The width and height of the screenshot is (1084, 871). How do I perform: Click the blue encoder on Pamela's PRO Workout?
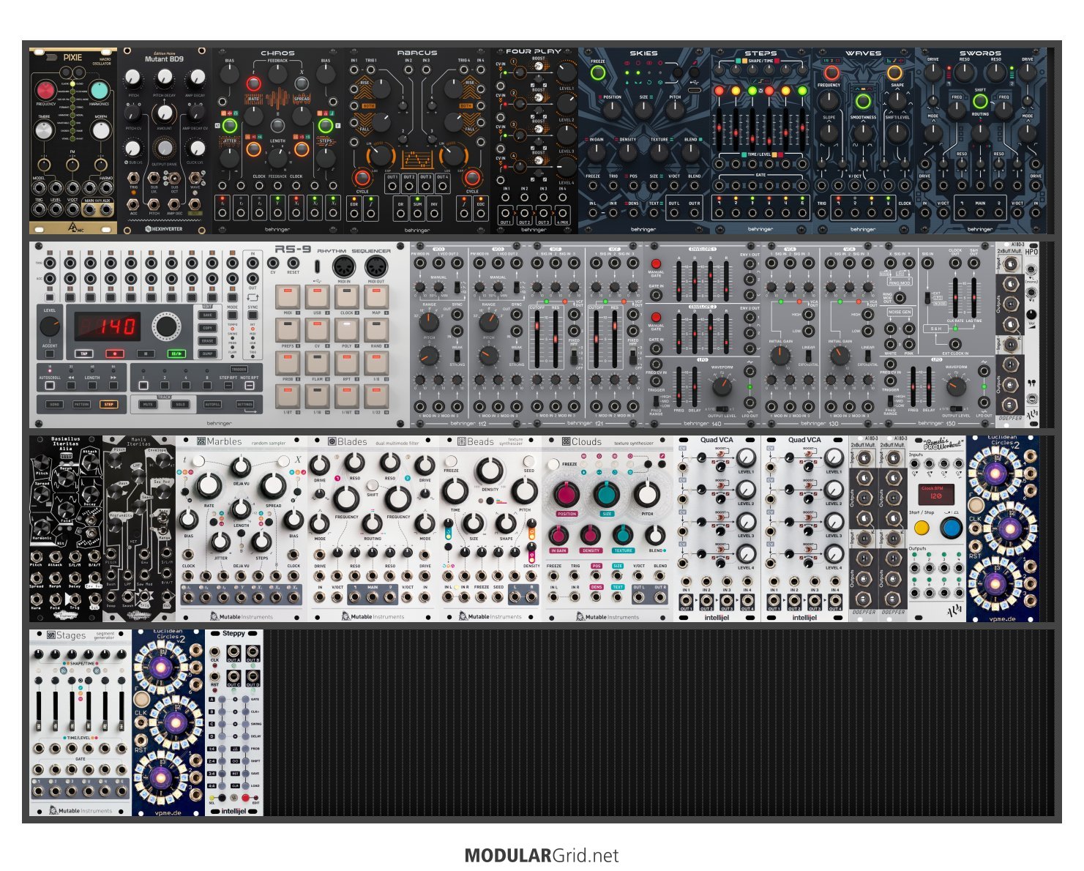[x=952, y=527]
